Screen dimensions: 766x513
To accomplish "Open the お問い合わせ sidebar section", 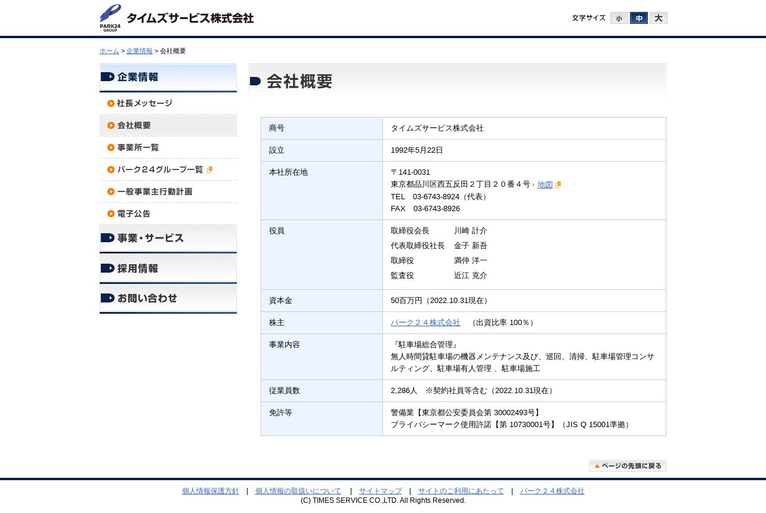I will (168, 299).
